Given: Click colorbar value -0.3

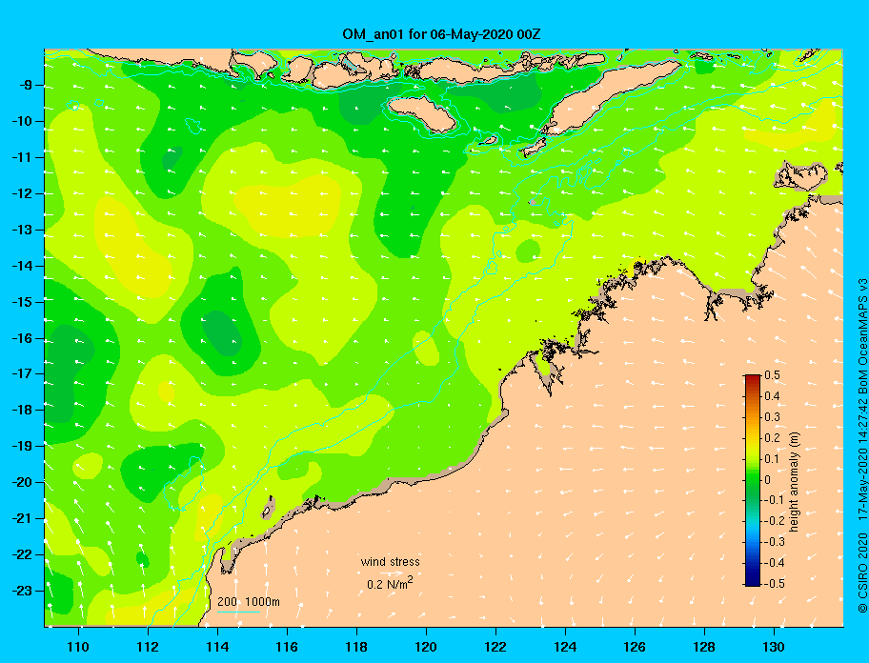Looking at the screenshot, I should point(774,542).
